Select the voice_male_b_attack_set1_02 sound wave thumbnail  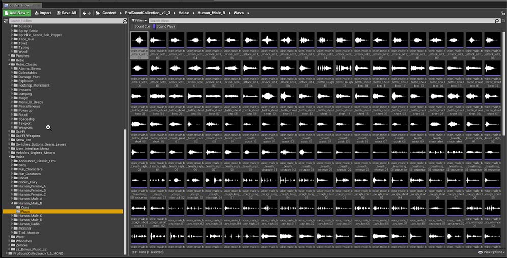[x=158, y=40]
